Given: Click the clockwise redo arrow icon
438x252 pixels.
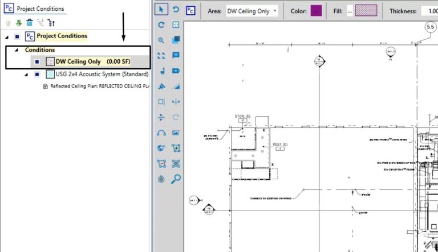Looking at the screenshot, I should [x=161, y=25].
